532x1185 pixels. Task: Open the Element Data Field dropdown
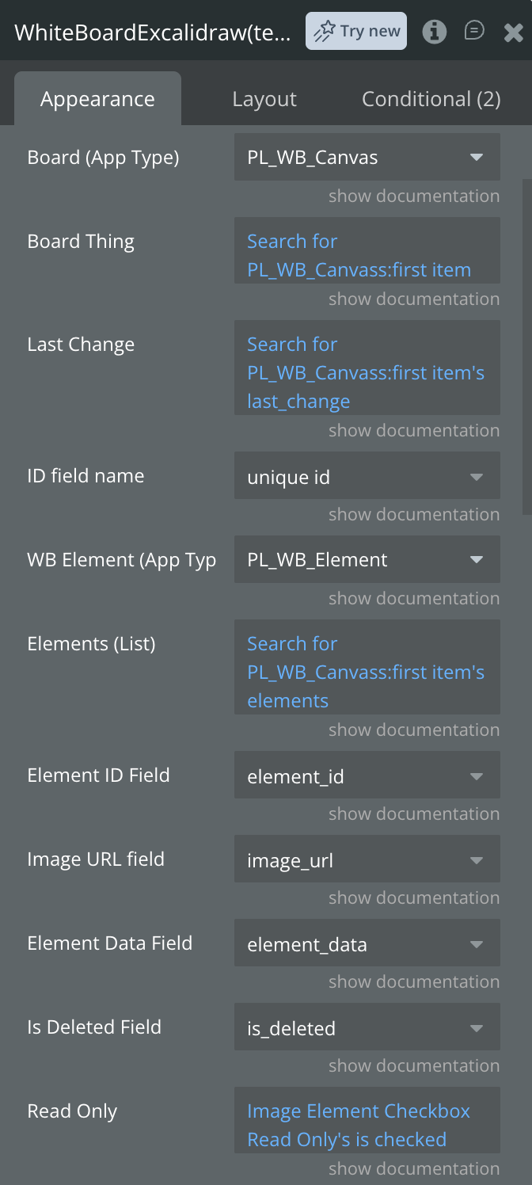[x=367, y=943]
